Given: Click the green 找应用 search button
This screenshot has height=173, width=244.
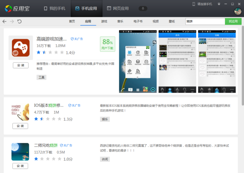Looking at the screenshot, I should [x=233, y=21].
